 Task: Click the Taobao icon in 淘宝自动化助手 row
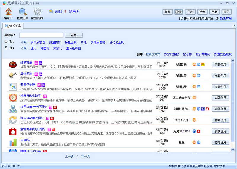tap(194, 98)
